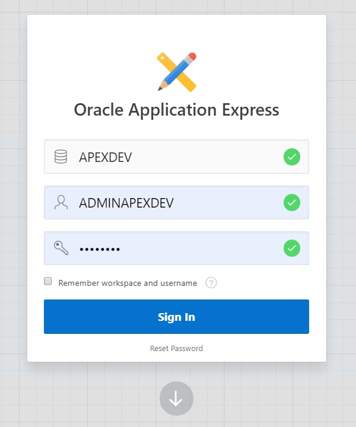Click the masked password dots
Image resolution: width=356 pixels, height=427 pixels.
click(100, 250)
